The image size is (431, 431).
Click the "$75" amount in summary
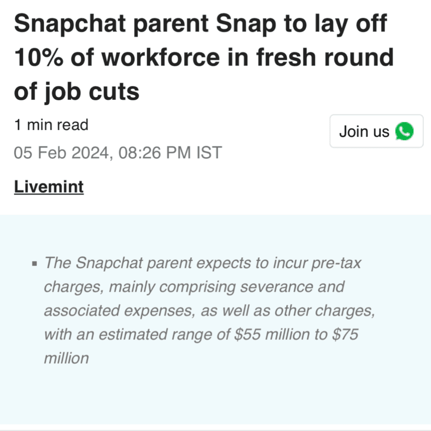(x=344, y=335)
